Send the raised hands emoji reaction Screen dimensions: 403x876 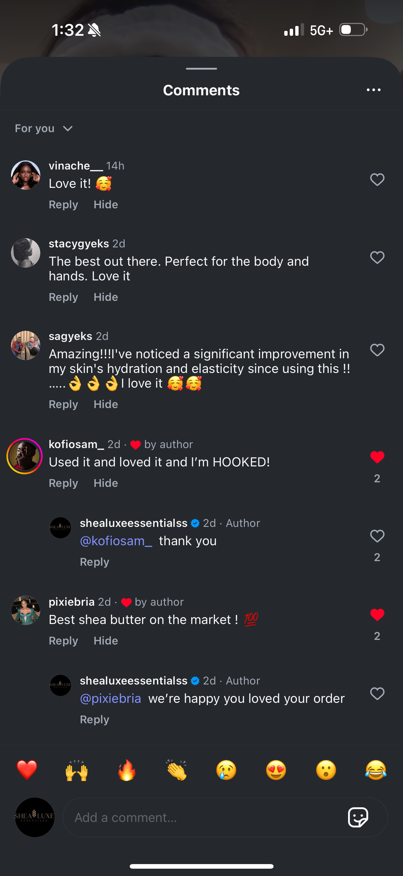76,770
